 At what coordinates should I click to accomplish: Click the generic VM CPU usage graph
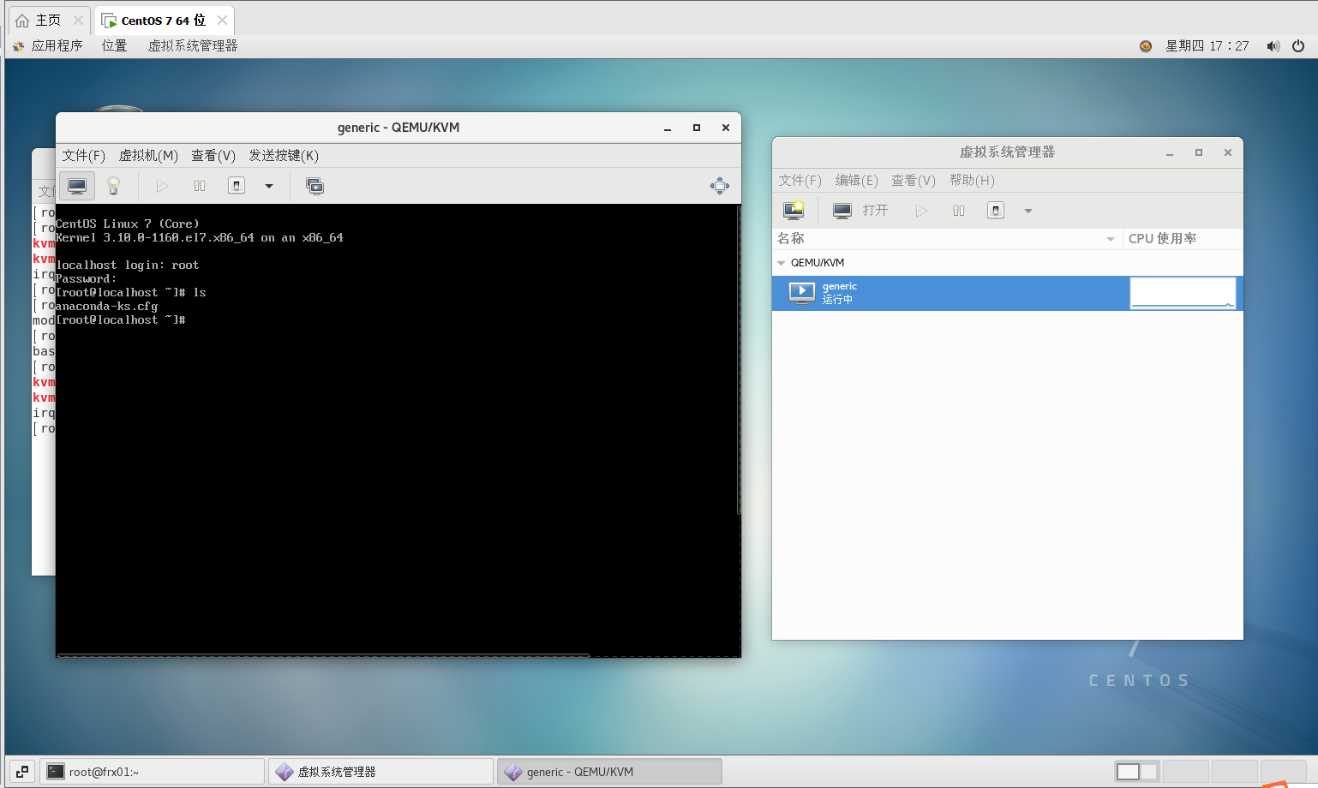click(1183, 293)
